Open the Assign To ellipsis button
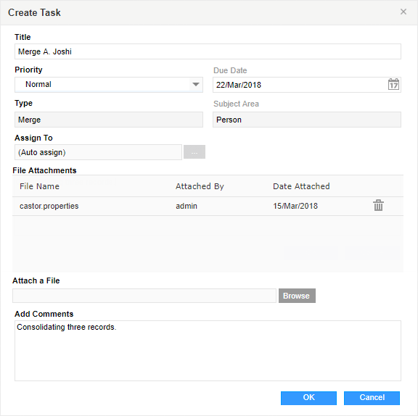 pyautogui.click(x=194, y=152)
